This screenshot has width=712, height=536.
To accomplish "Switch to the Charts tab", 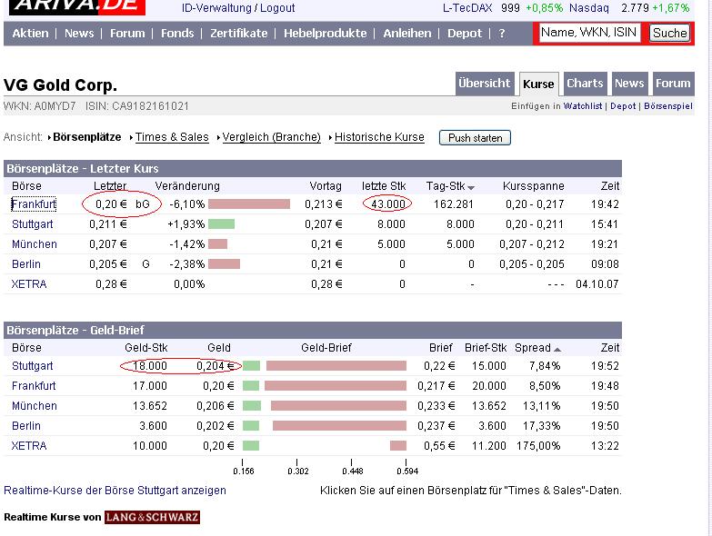I will [x=585, y=84].
